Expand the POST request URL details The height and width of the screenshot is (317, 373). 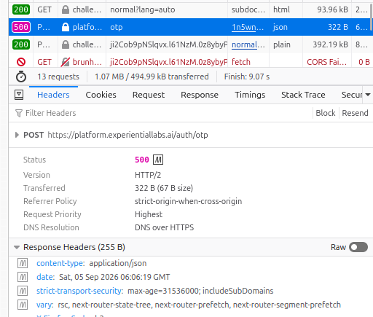17,135
